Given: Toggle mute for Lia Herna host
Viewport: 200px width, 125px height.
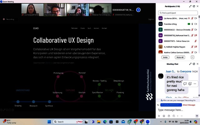Looking at the screenshot, I should tap(192, 18).
